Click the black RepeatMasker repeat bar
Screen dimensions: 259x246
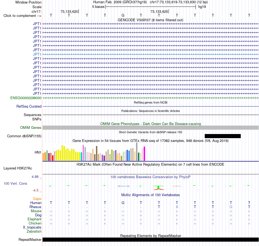click(x=151, y=239)
